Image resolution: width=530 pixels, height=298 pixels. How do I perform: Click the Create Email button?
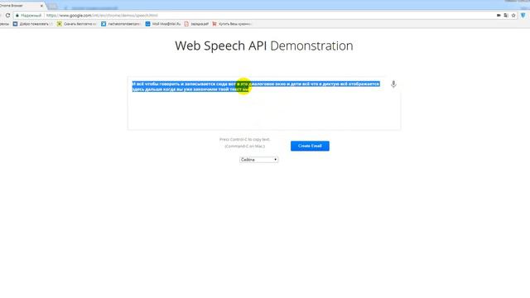[310, 146]
